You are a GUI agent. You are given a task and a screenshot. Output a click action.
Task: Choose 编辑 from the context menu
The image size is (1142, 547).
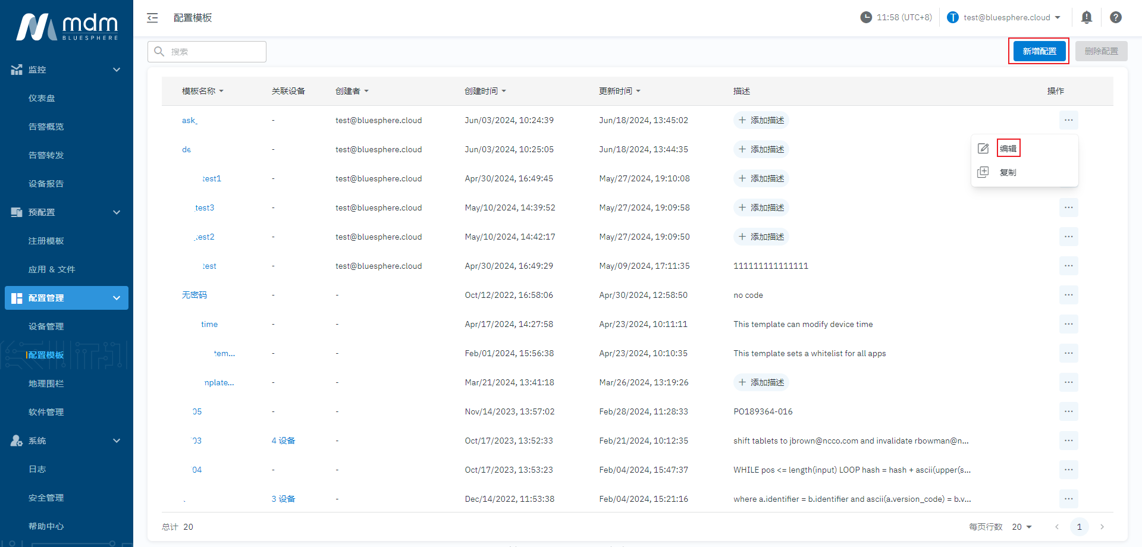(x=1008, y=147)
